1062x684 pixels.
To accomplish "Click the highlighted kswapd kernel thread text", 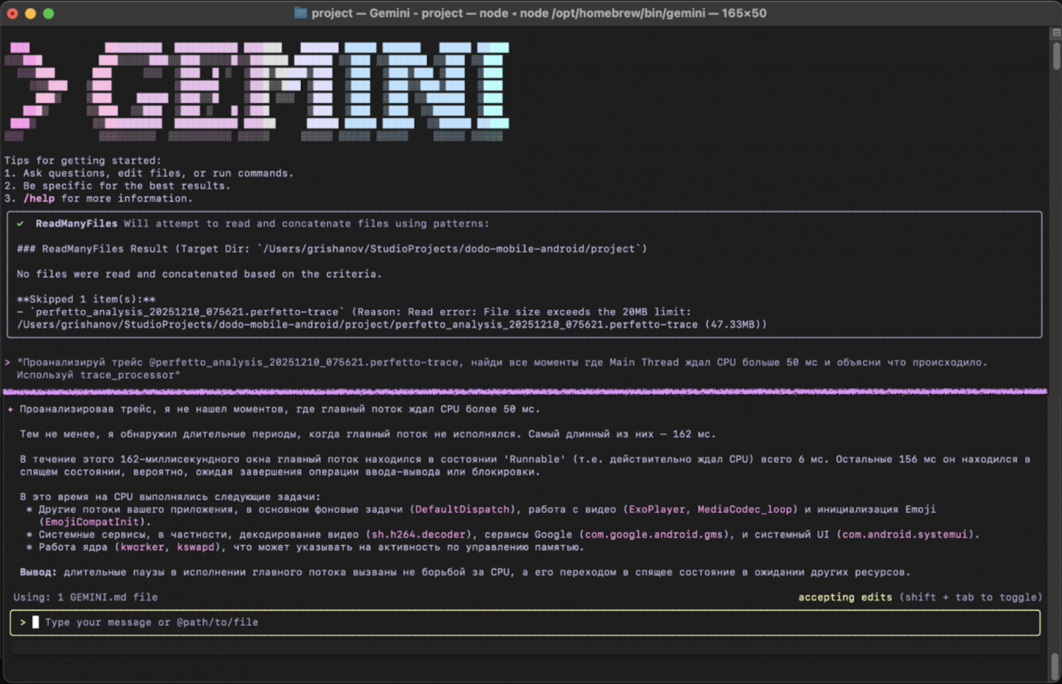I will [x=195, y=547].
